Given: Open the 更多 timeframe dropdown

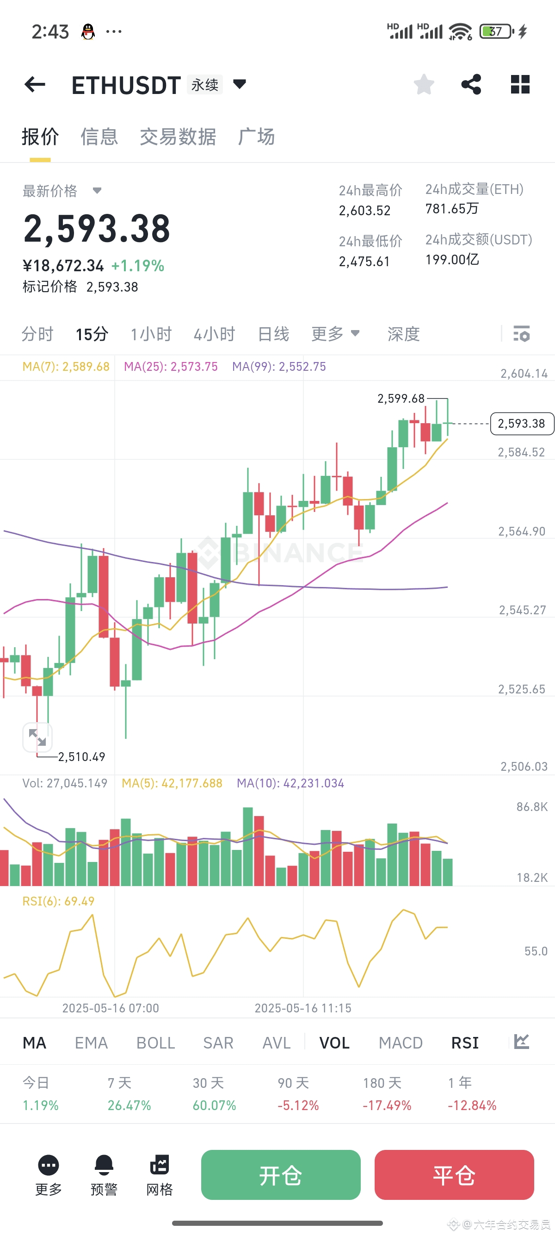Looking at the screenshot, I should coord(336,333).
